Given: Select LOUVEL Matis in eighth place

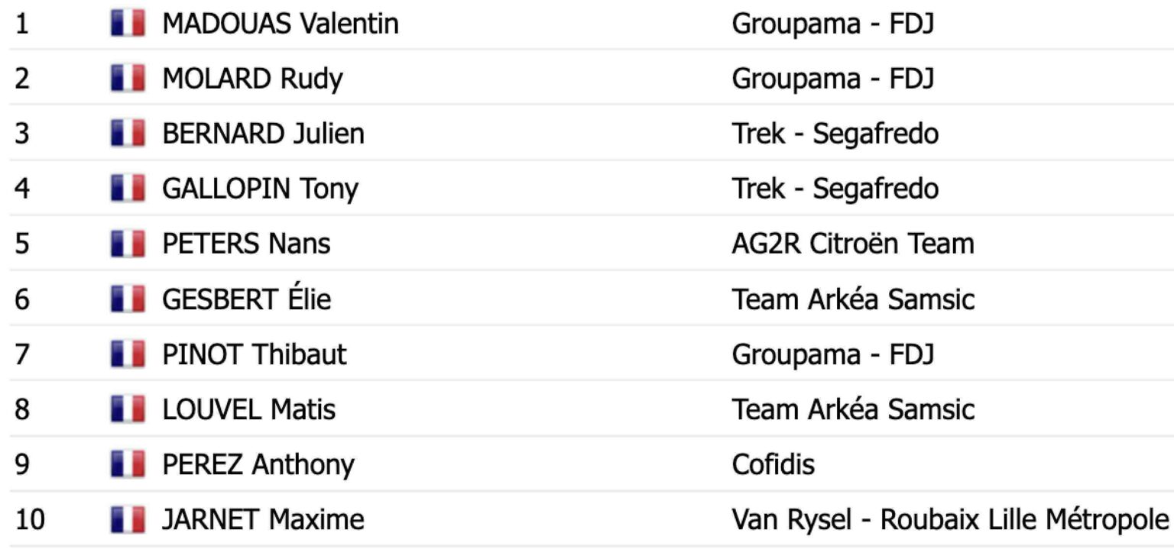Looking at the screenshot, I should [248, 409].
